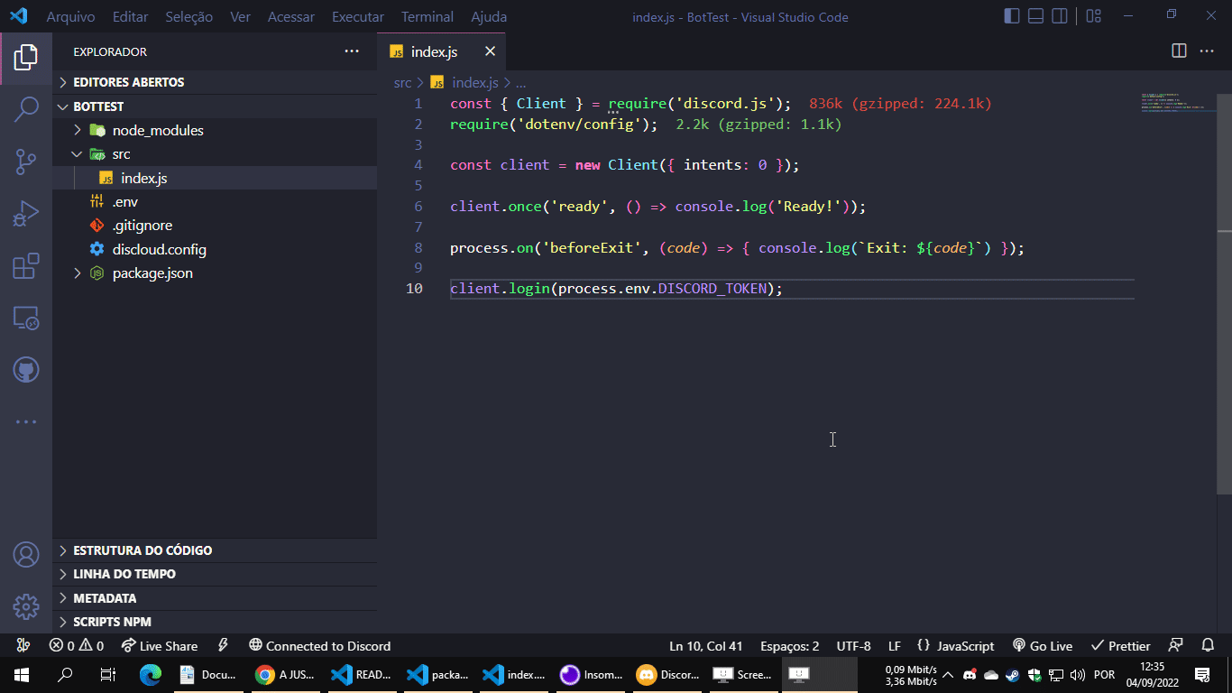Screen dimensions: 1232x693
Task: Click Prettier in status bar
Action: [1120, 646]
